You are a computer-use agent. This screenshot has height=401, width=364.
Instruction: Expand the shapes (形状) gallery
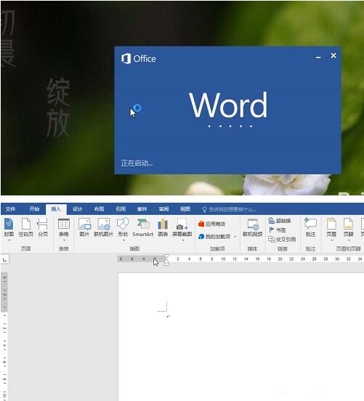click(123, 229)
